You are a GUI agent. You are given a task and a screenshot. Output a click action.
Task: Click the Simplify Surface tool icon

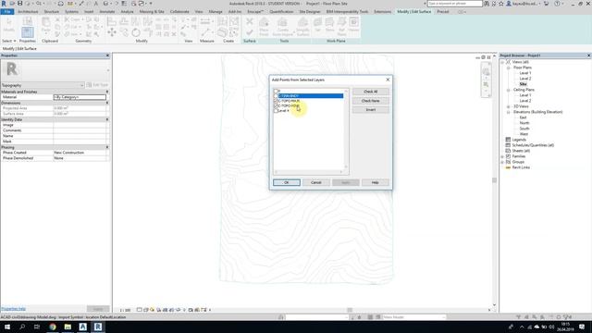coord(302,27)
